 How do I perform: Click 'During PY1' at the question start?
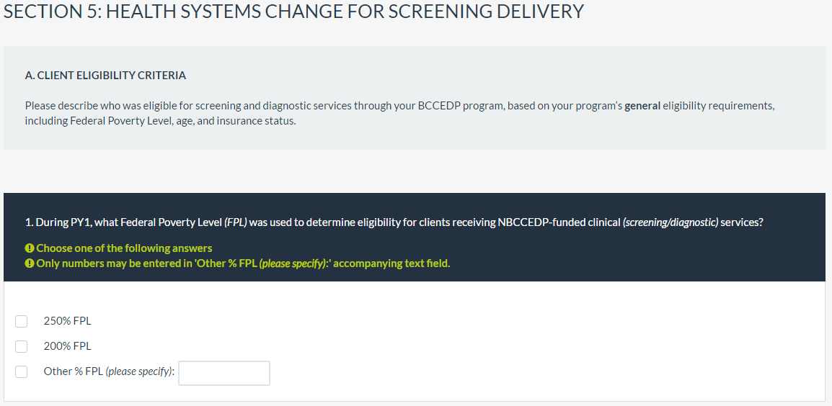click(58, 222)
